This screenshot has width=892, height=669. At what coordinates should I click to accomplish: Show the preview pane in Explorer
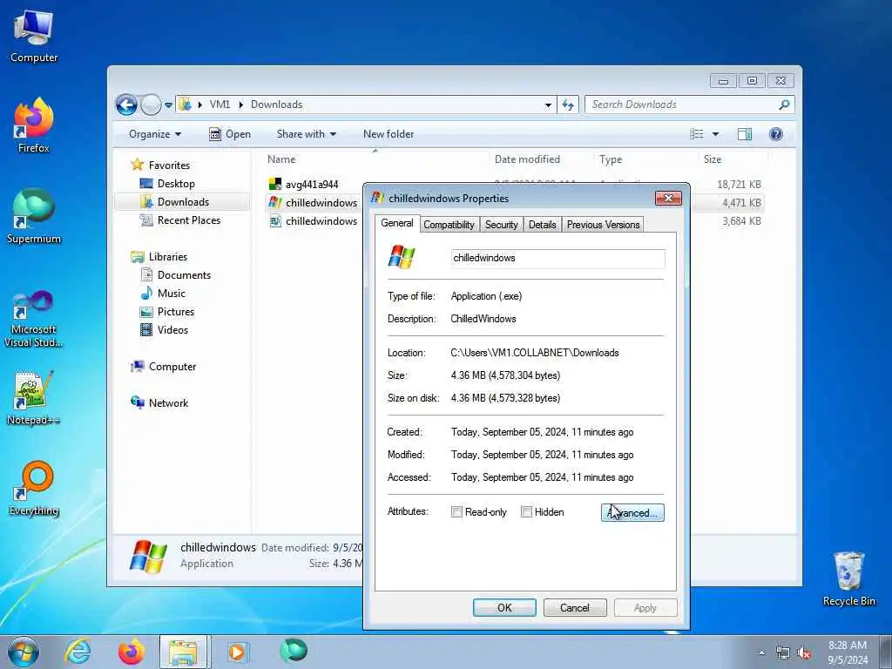pyautogui.click(x=745, y=134)
